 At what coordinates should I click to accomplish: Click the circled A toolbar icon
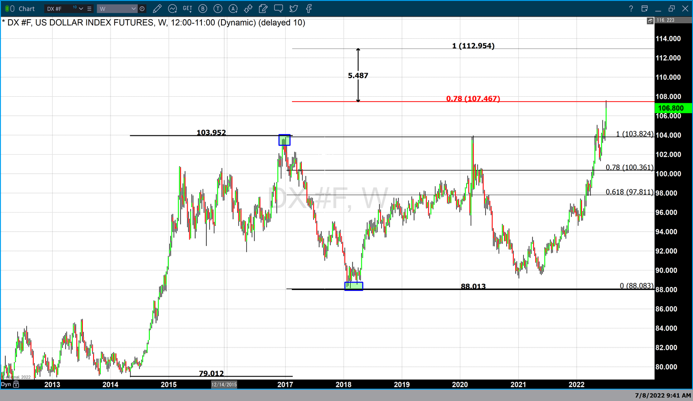[x=233, y=8]
